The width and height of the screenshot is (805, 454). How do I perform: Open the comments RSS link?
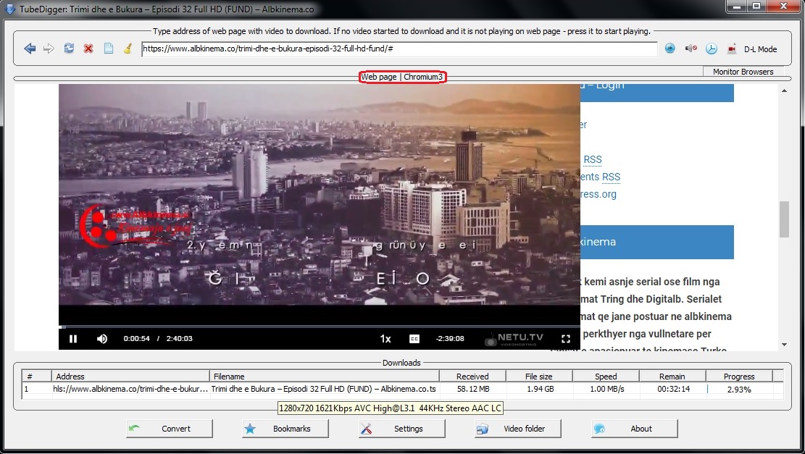click(x=611, y=177)
